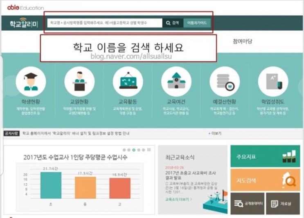
Task: Click the 중 middle school bar
Action: [85, 188]
